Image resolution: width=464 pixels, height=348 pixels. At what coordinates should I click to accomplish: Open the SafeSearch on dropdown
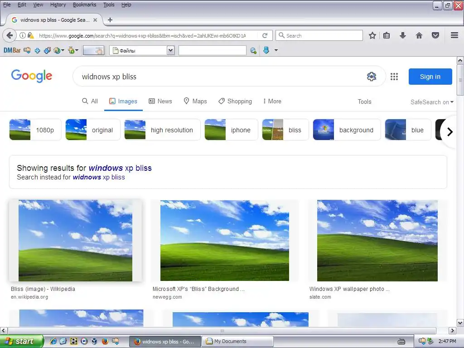(x=432, y=102)
